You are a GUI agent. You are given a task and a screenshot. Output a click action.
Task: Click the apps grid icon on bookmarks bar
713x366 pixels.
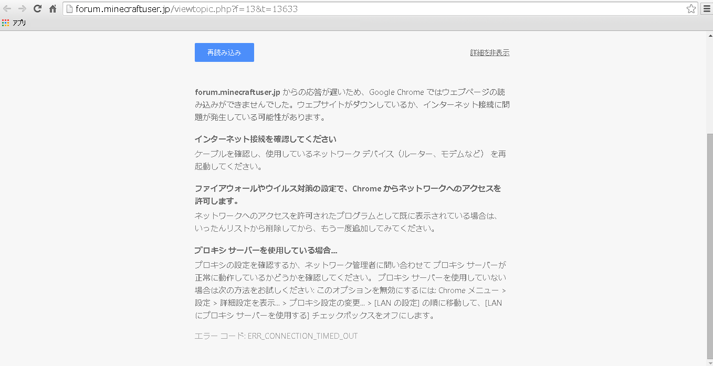click(5, 22)
